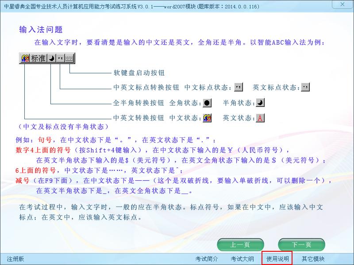Click the Chinese/English switch icon on the IME bar

pyautogui.click(x=25, y=58)
